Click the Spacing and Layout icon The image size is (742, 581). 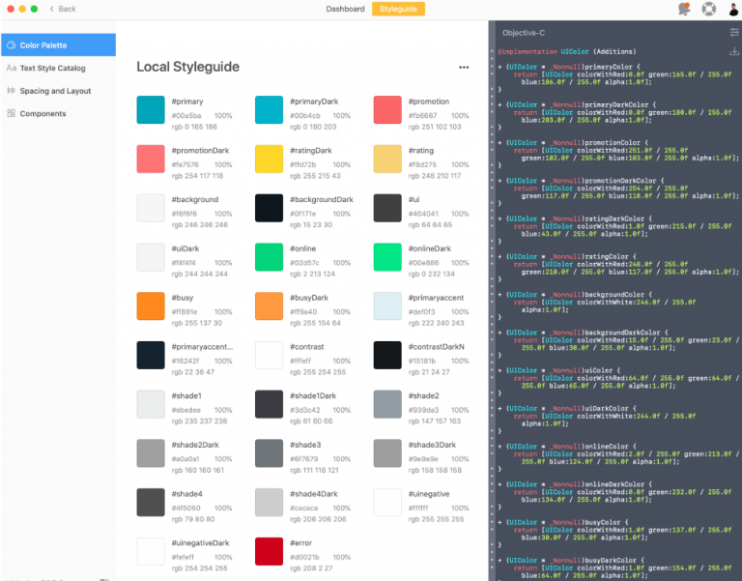point(11,91)
